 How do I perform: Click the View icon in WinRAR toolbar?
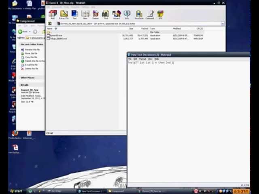coord(85,15)
